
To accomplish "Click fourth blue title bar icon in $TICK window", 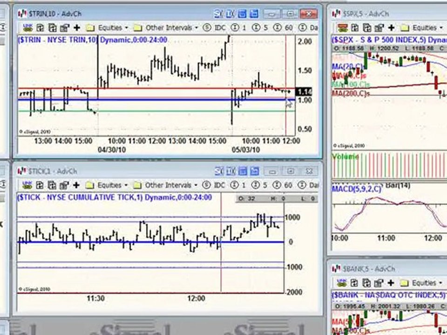I will click(254, 171).
